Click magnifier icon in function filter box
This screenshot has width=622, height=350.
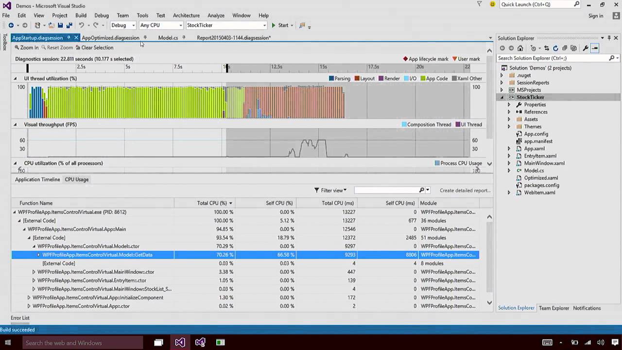point(422,190)
